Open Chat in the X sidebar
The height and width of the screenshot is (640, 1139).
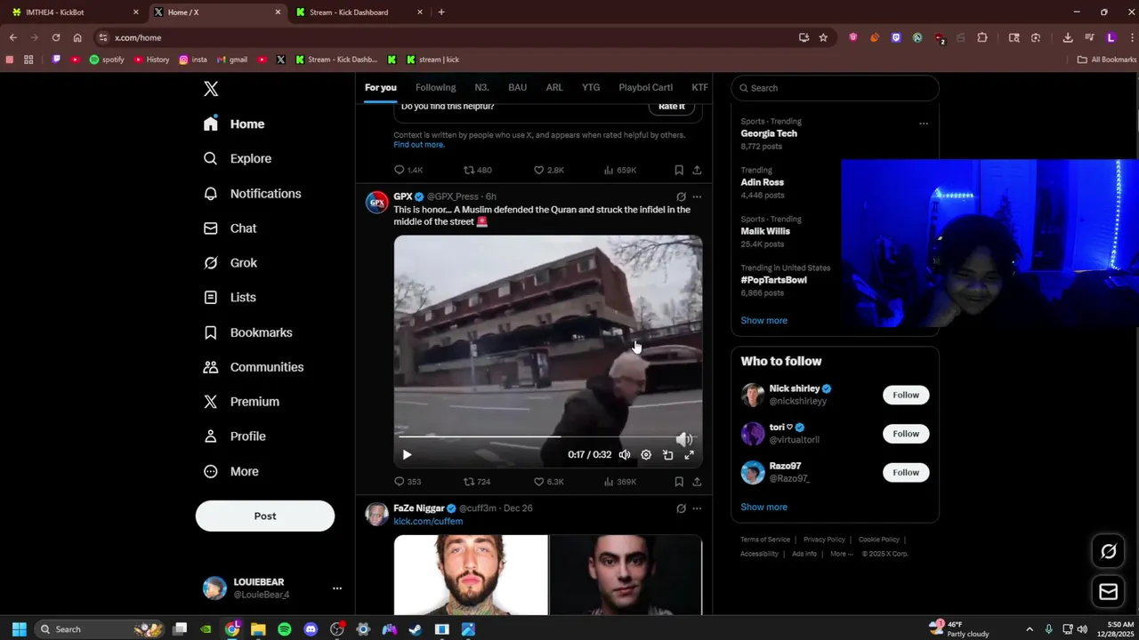pos(230,228)
